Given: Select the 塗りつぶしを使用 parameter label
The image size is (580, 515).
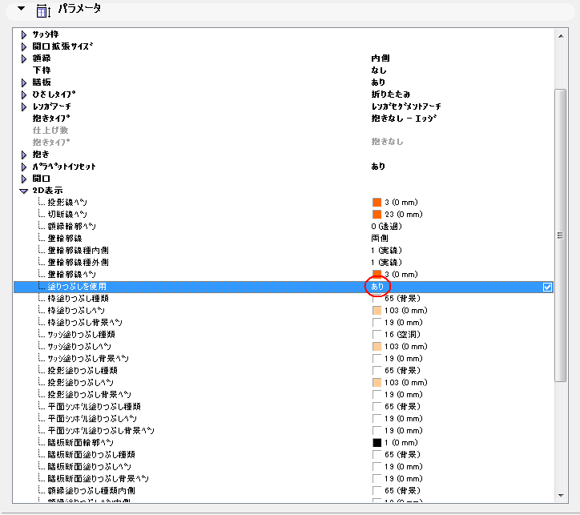Looking at the screenshot, I should (x=77, y=287).
